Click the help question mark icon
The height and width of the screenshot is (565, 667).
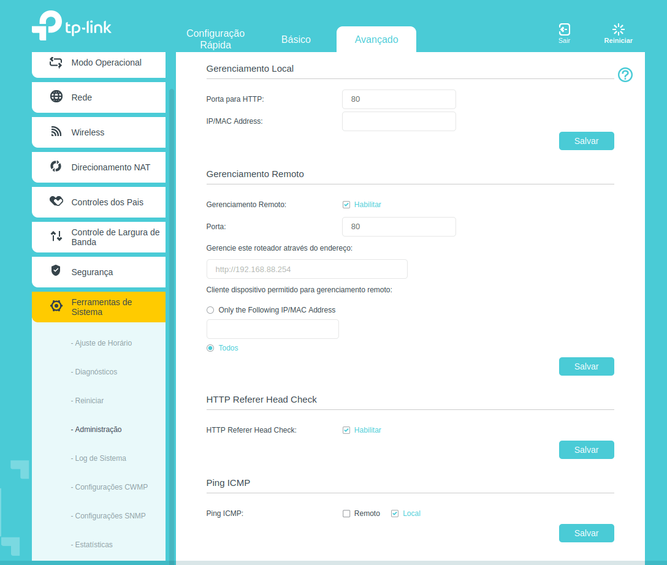pyautogui.click(x=625, y=75)
